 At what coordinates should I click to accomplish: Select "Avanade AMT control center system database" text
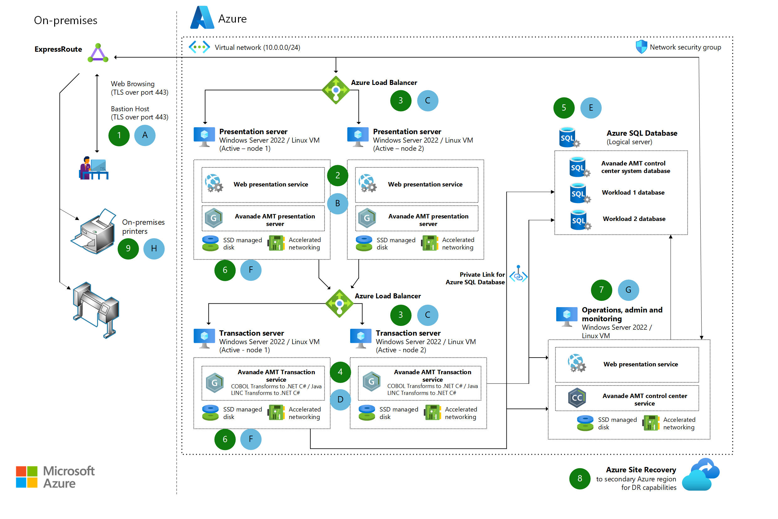pos(636,167)
